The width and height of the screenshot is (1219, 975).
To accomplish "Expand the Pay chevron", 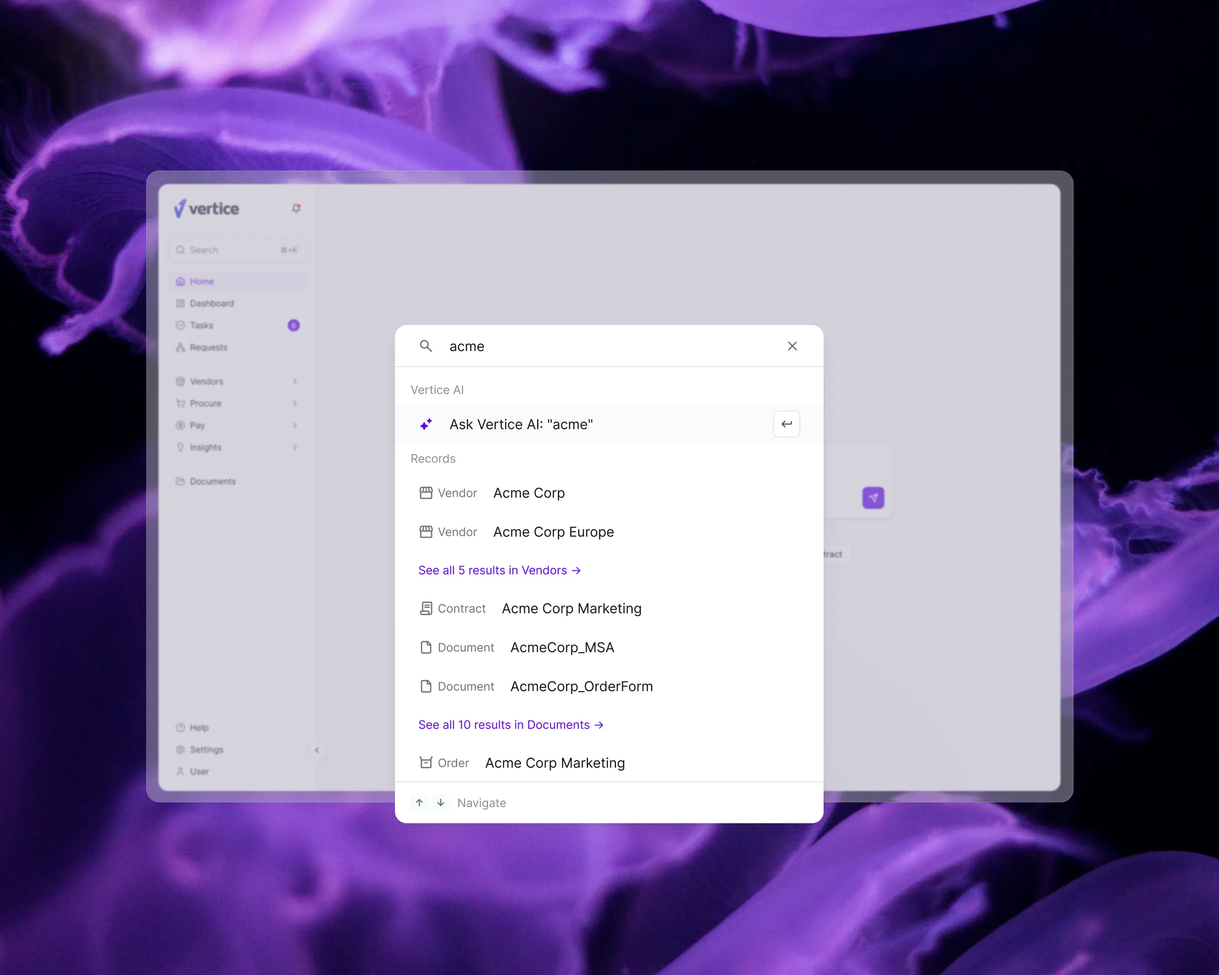I will tap(295, 425).
